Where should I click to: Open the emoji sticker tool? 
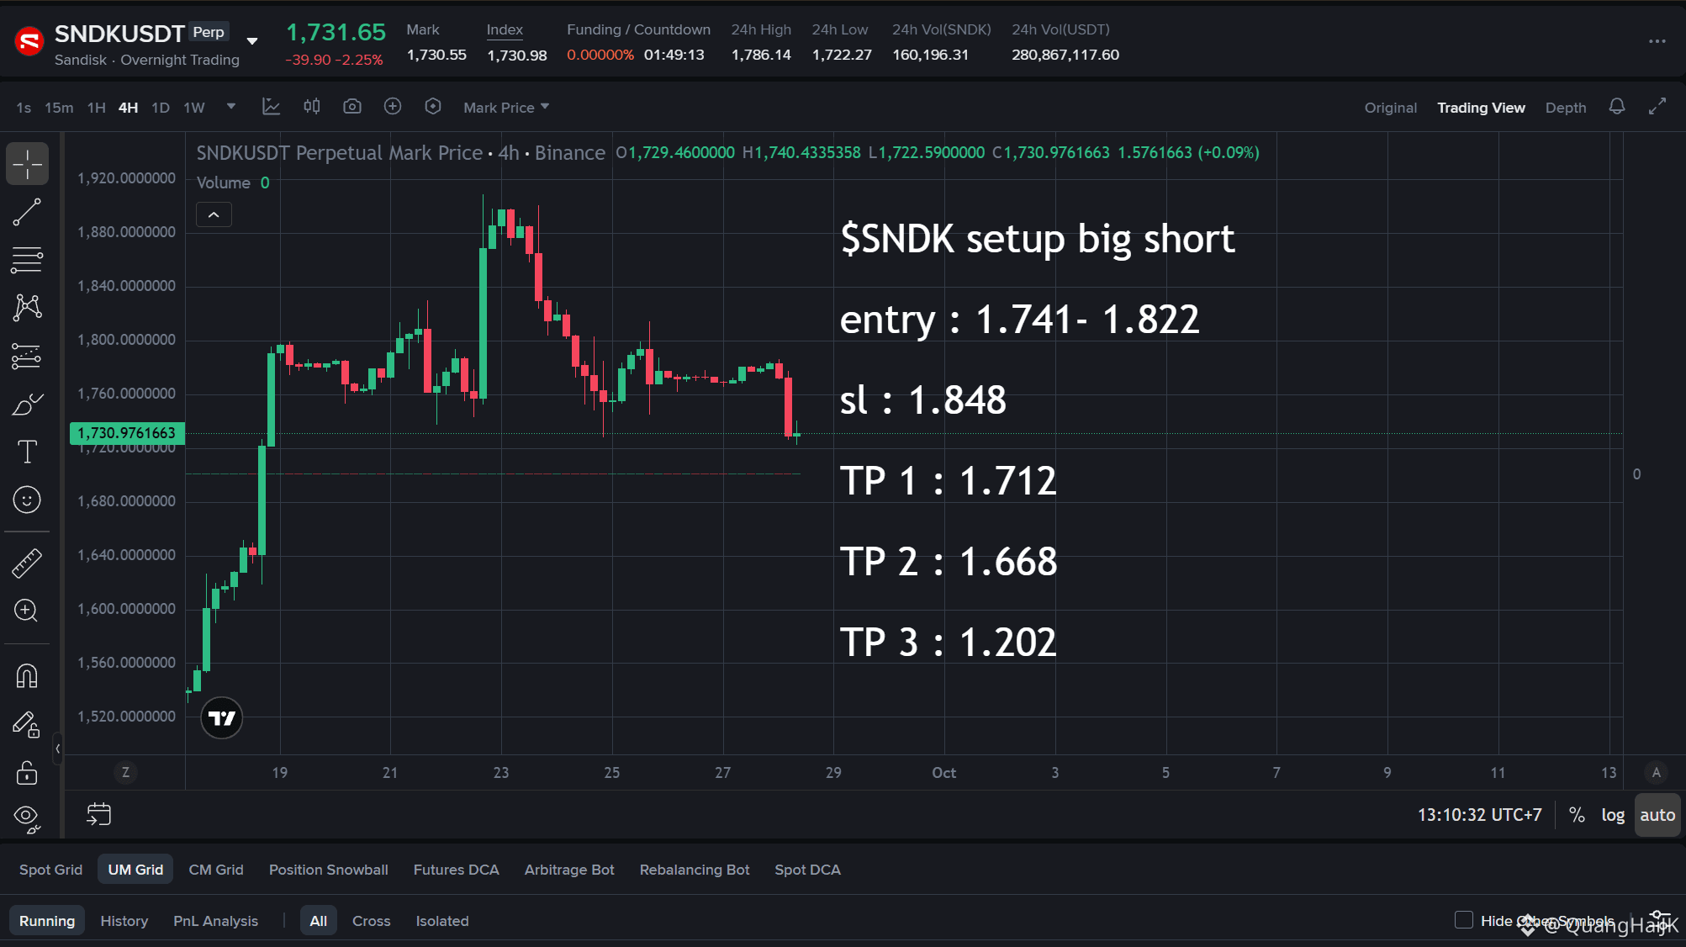coord(27,500)
